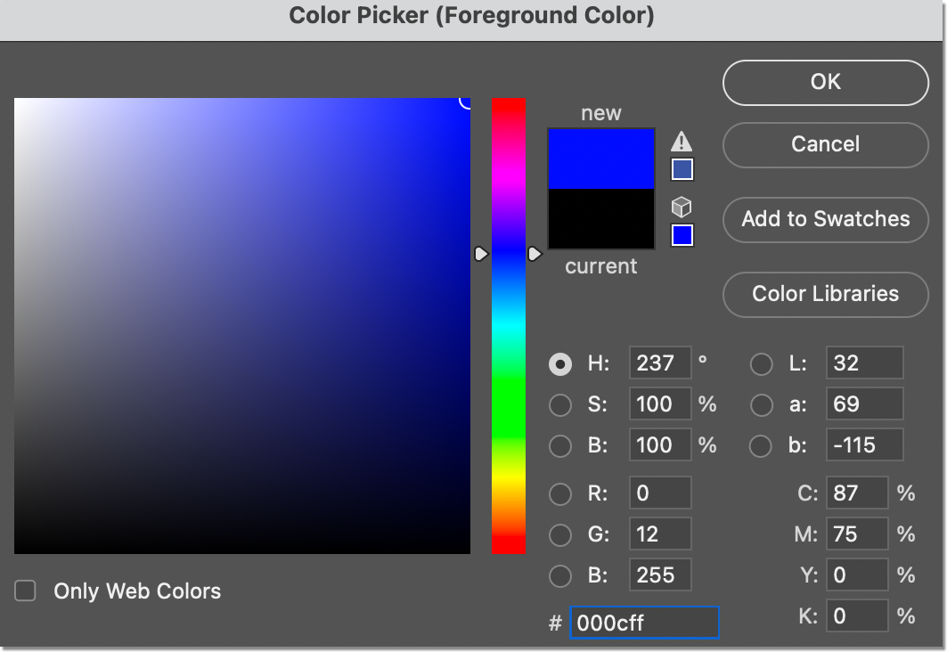
Task: Select the R red channel radio button
Action: (x=559, y=493)
